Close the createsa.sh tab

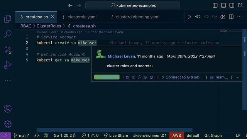tap(52, 17)
